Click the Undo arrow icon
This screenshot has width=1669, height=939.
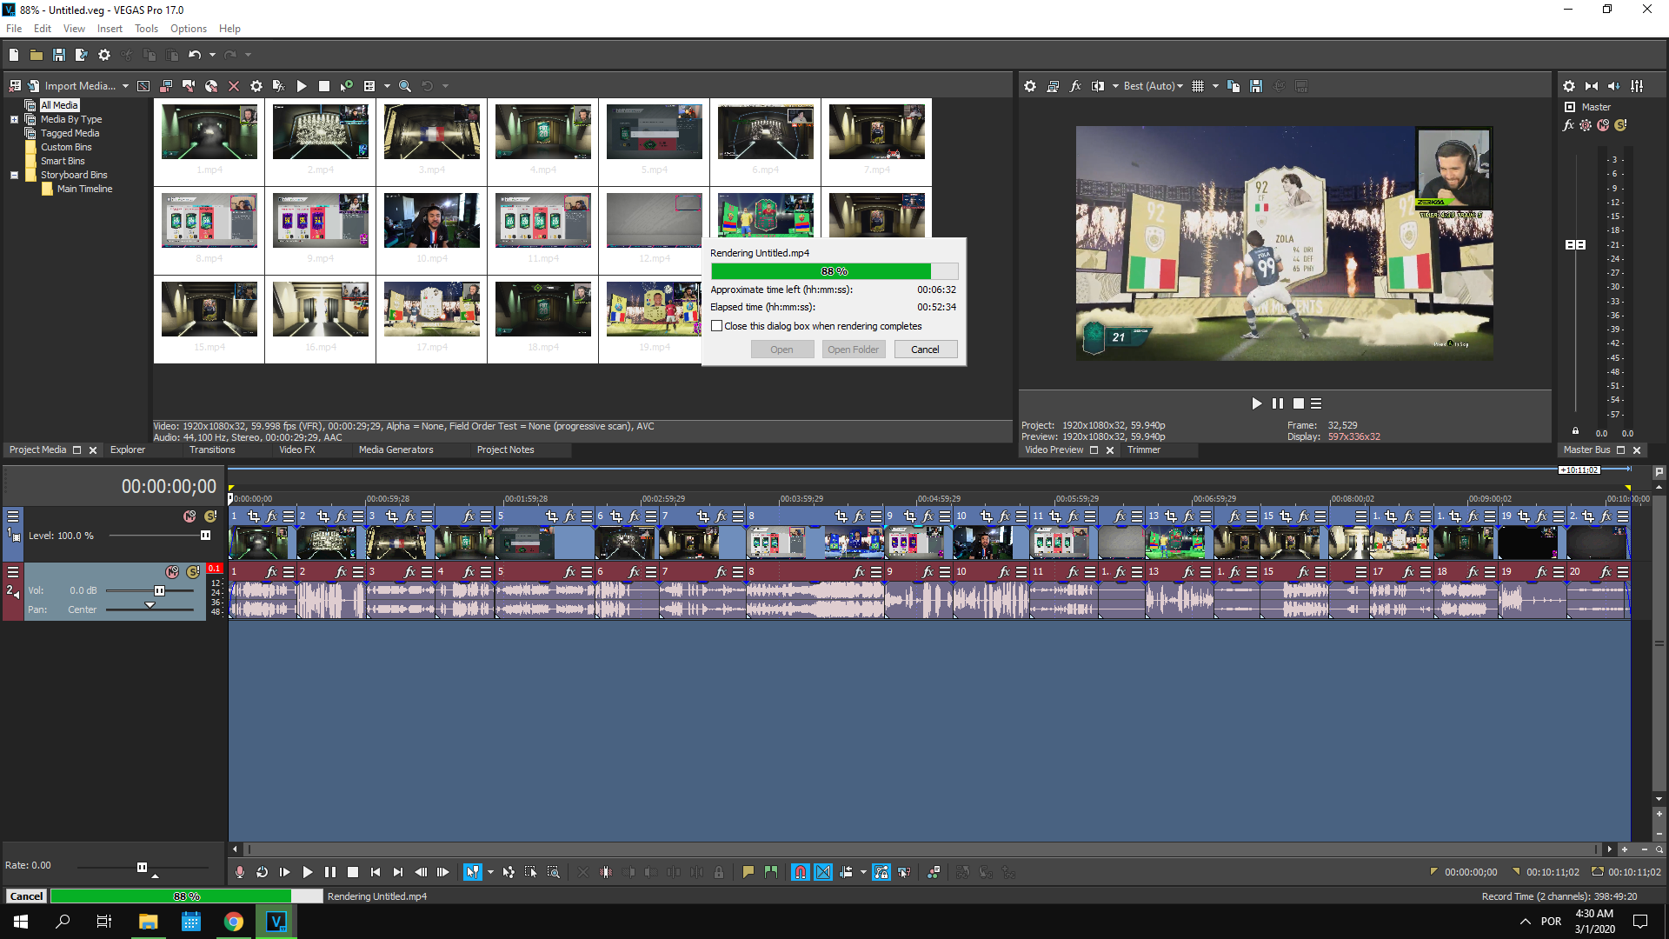[195, 55]
